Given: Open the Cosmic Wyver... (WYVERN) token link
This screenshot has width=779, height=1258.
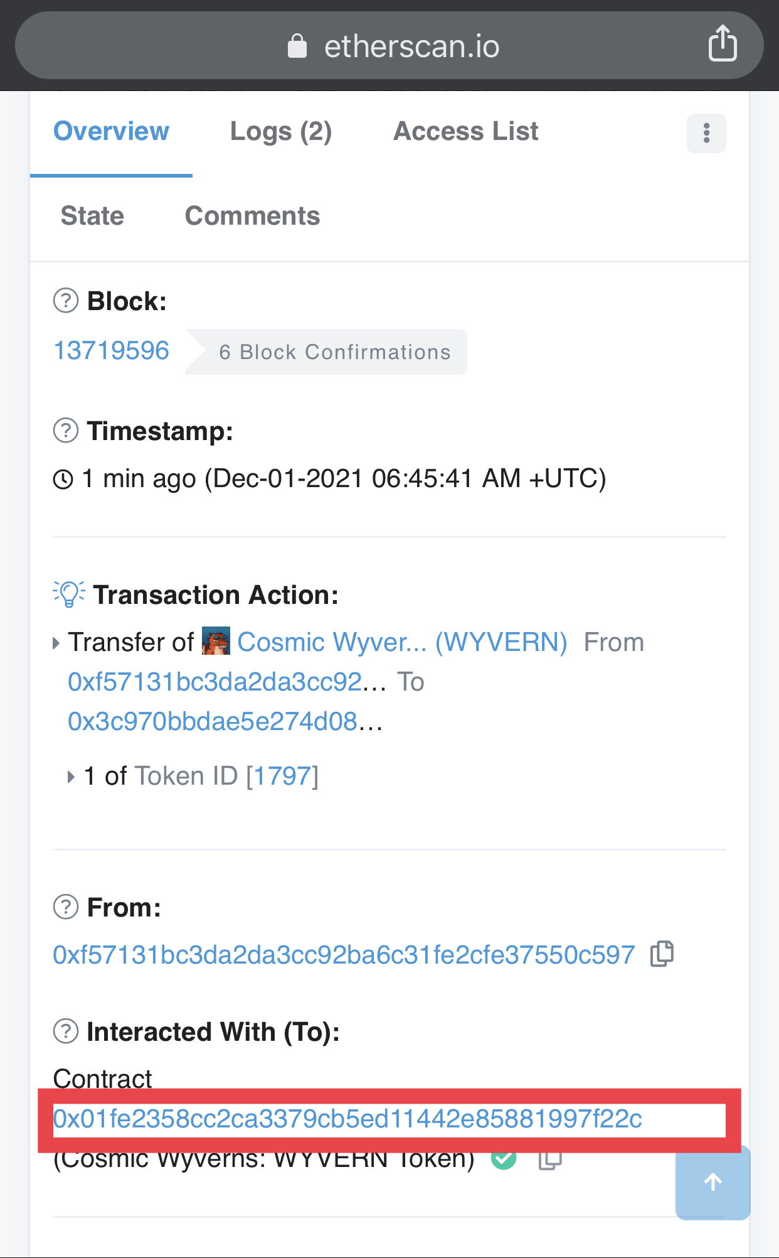Looking at the screenshot, I should (402, 642).
